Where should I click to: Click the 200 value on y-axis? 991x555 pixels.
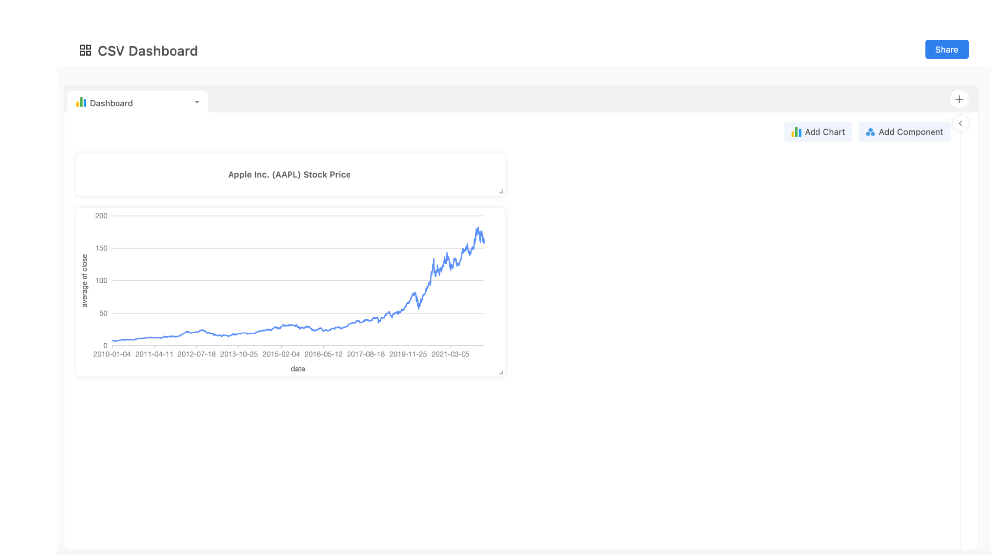(x=101, y=216)
